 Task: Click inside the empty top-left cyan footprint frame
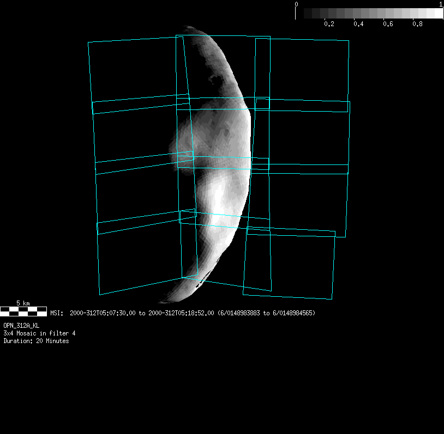pos(134,70)
